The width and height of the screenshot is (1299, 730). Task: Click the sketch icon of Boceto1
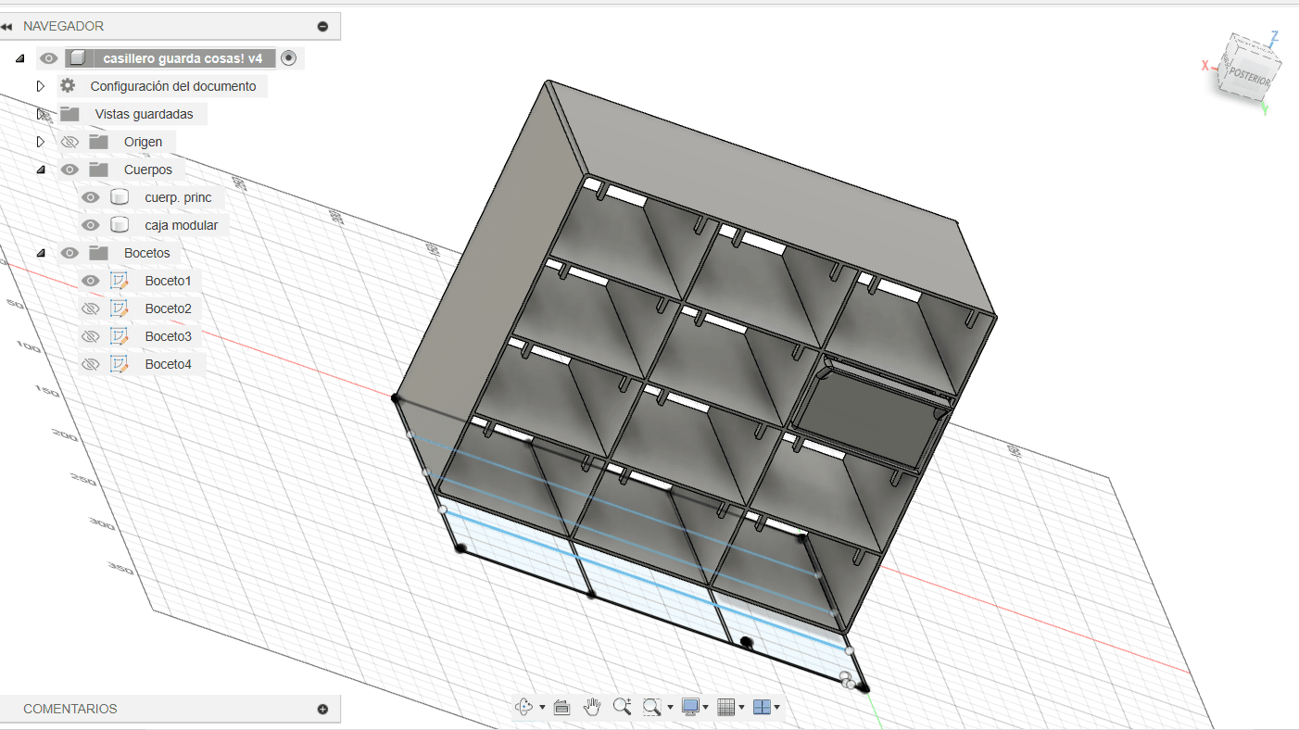coord(119,281)
